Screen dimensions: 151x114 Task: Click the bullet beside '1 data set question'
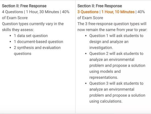[x=10, y=36]
